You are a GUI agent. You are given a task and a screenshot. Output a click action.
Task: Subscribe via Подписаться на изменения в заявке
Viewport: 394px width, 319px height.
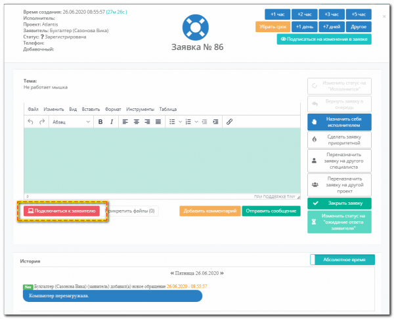pos(324,39)
